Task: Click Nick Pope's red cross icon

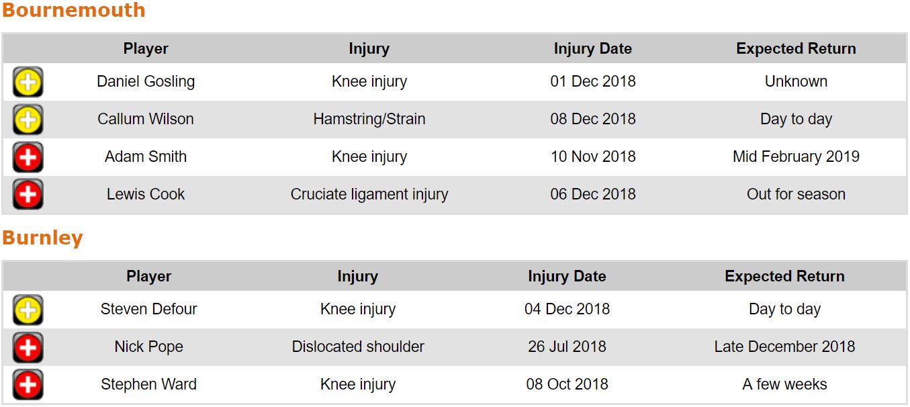Action: point(28,348)
